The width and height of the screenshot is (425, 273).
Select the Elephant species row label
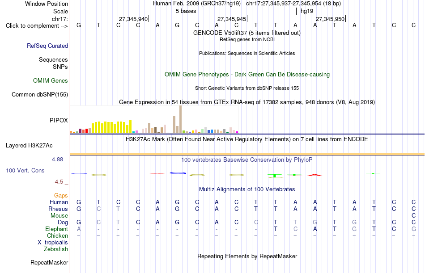click(57, 229)
